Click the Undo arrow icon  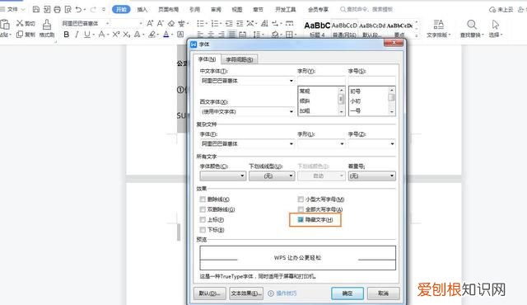78,9
